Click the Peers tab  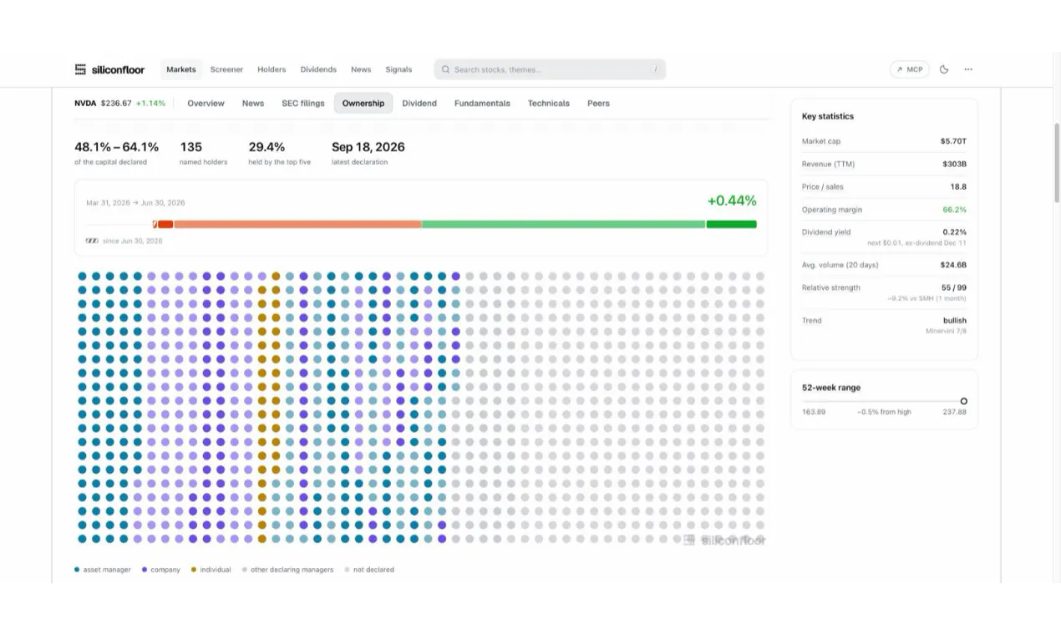pyautogui.click(x=598, y=104)
